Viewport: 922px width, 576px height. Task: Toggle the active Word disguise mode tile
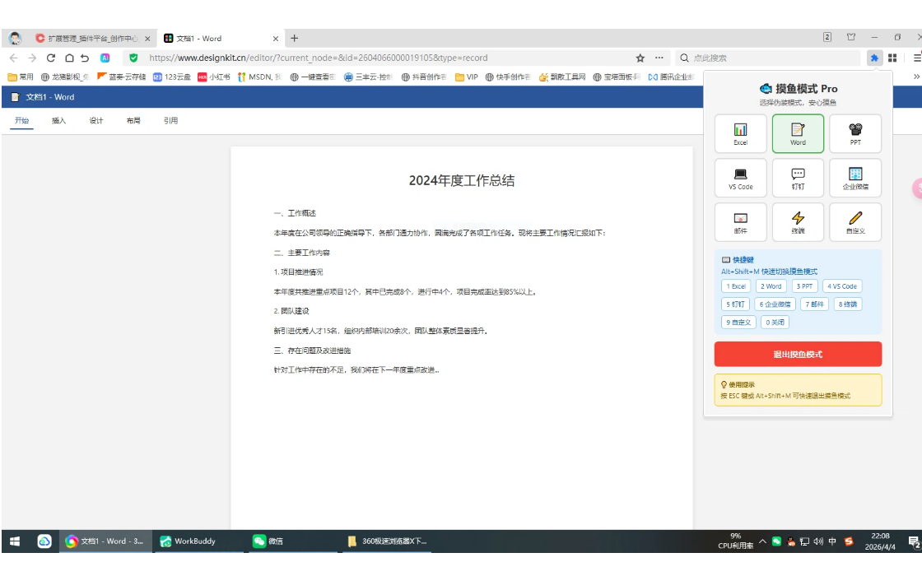click(x=798, y=133)
